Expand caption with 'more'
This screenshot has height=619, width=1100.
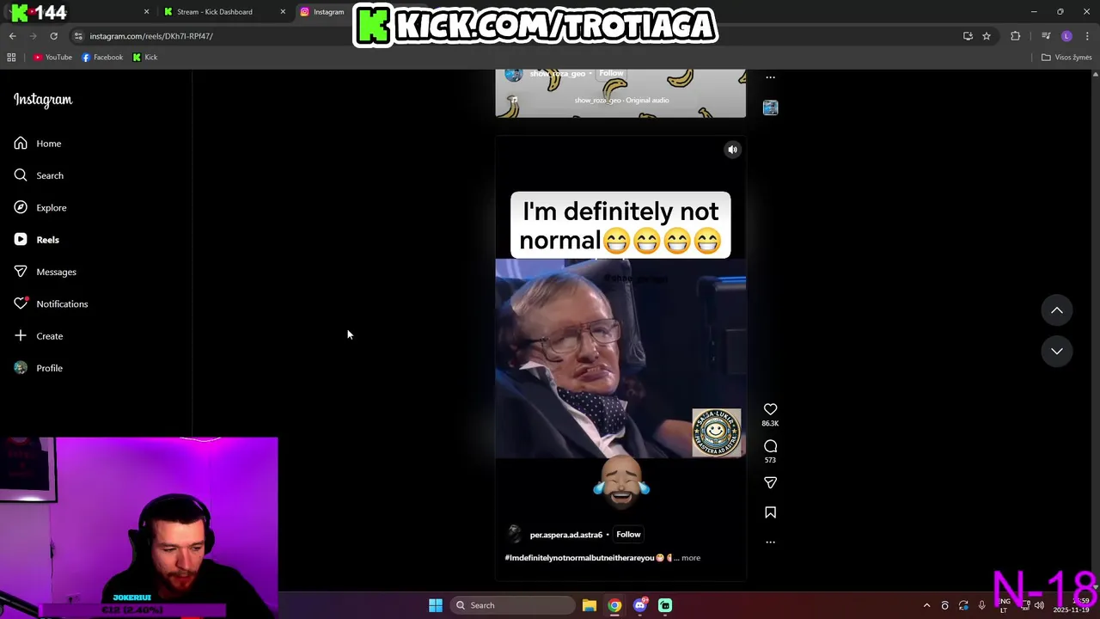[691, 558]
